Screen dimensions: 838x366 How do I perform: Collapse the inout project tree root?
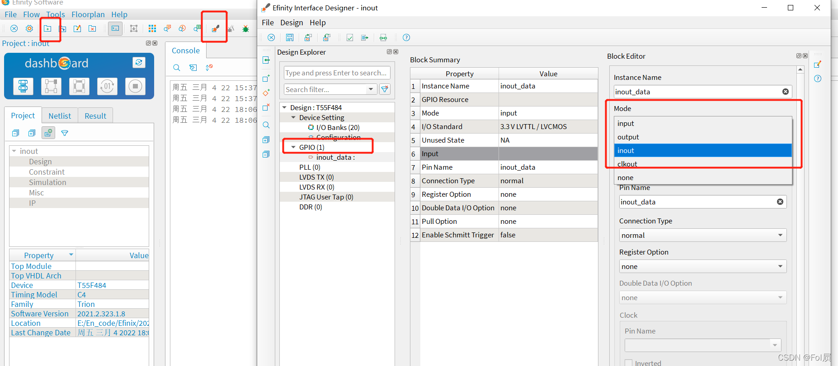pyautogui.click(x=14, y=151)
